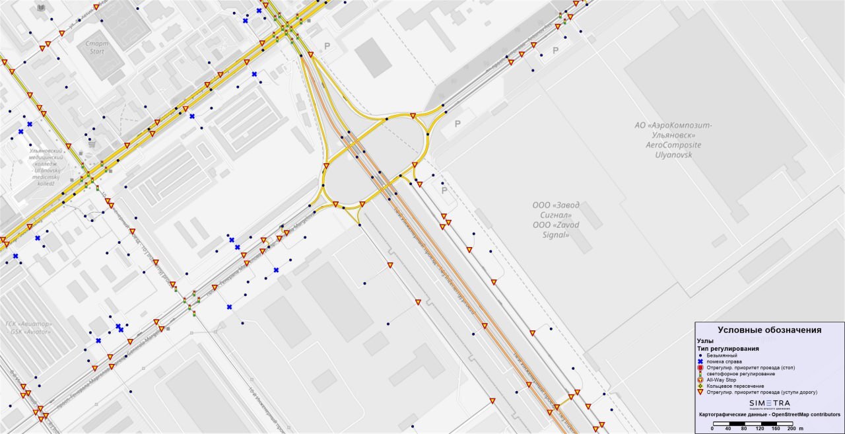
Task: Select the red stop-sign legend icon
Action: (x=700, y=367)
